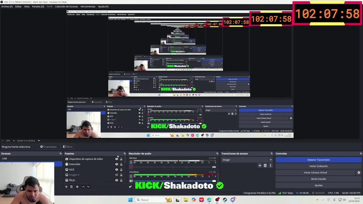Open Mic/Aux three-dot options menu

(131, 162)
